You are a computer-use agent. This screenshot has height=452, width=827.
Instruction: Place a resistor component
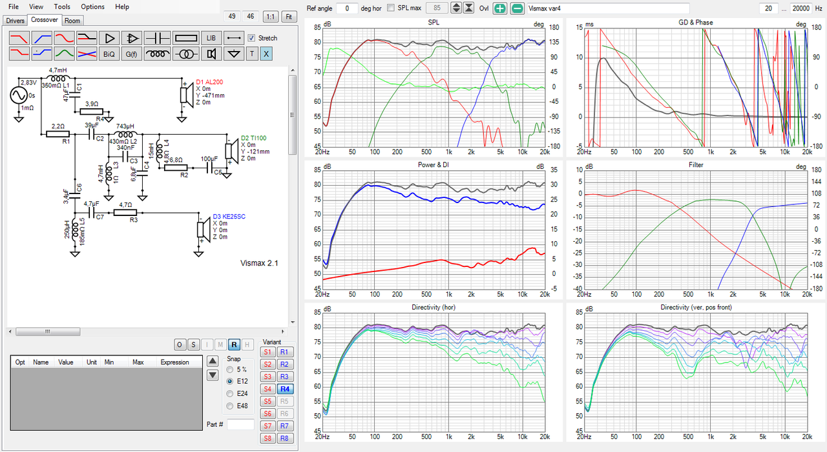[185, 37]
